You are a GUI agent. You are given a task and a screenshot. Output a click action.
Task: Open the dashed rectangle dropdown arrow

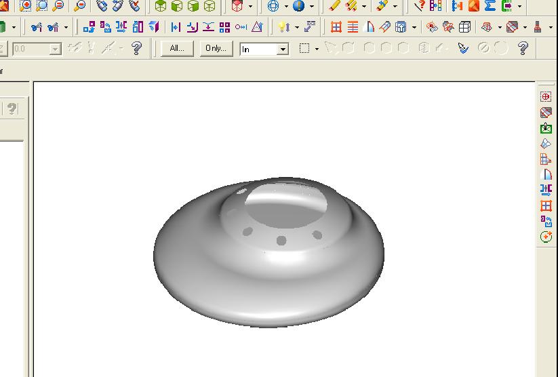(x=317, y=49)
